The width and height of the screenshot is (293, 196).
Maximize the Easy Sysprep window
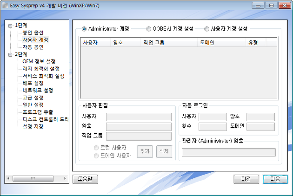click(x=271, y=6)
